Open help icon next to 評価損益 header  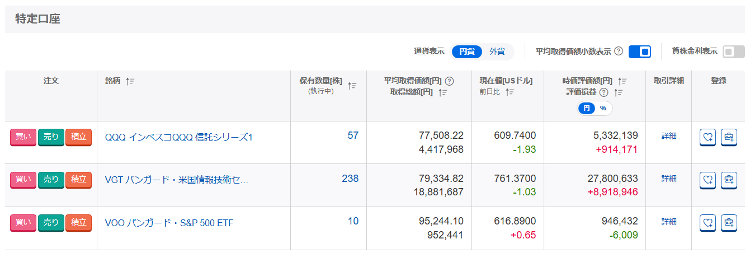click(x=603, y=92)
